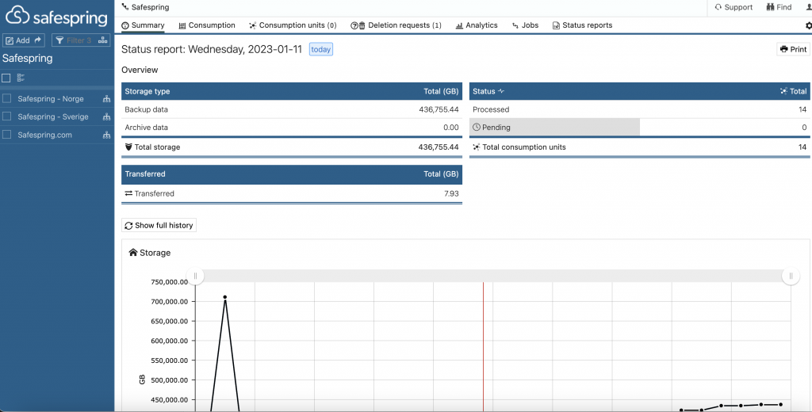Image resolution: width=812 pixels, height=412 pixels.
Task: Click the tree icon in Filter box
Action: point(102,40)
